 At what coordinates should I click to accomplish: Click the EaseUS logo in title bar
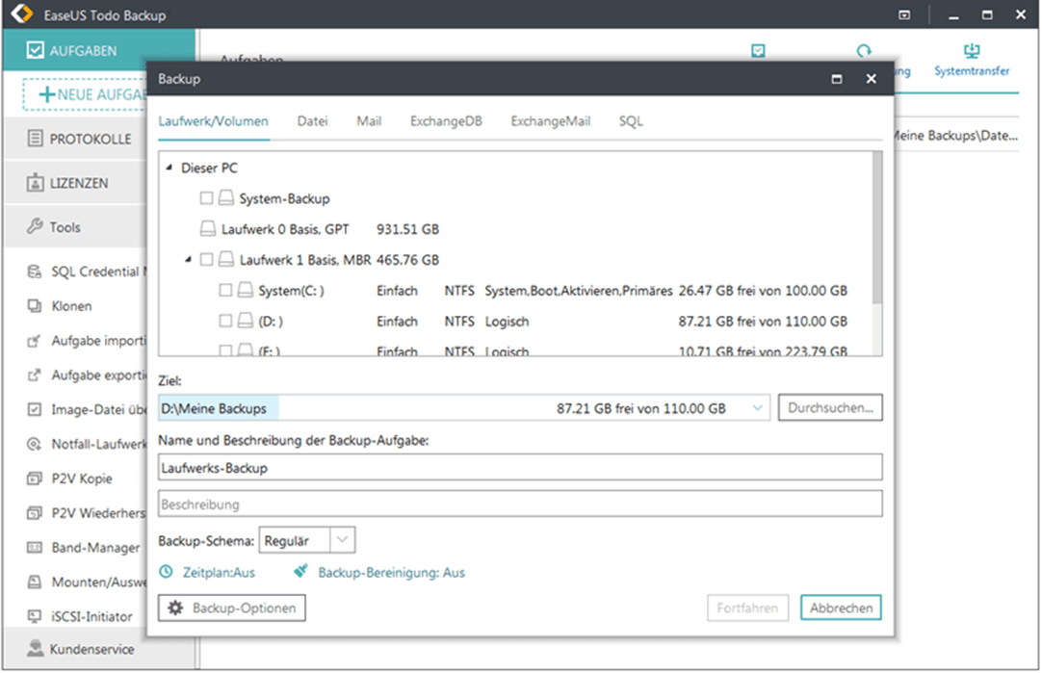click(x=22, y=13)
